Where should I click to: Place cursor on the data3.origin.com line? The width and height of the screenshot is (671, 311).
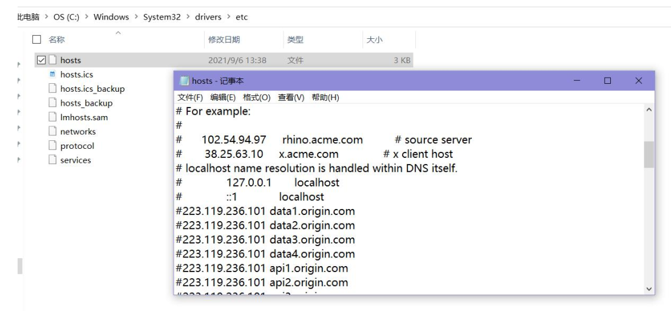pos(265,239)
